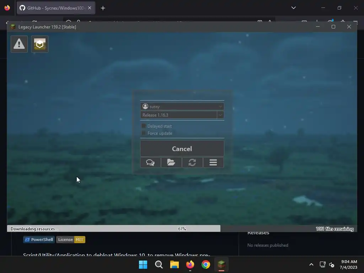Open Windows Start menu
Viewport: 364px width, 273px height.
[x=143, y=264]
